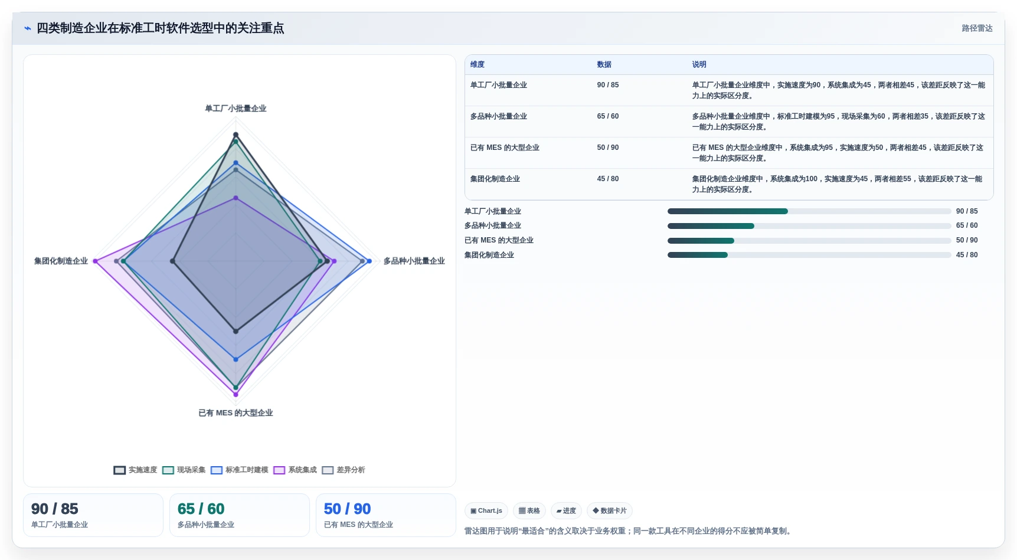The width and height of the screenshot is (1017, 560).
Task: Select table row 集团化制造企业
Action: point(729,184)
